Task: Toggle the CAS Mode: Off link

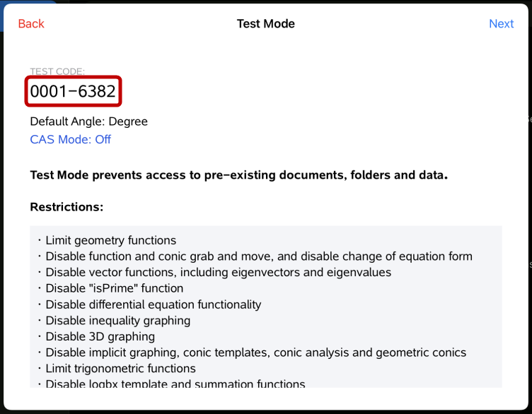Action: 70,139
